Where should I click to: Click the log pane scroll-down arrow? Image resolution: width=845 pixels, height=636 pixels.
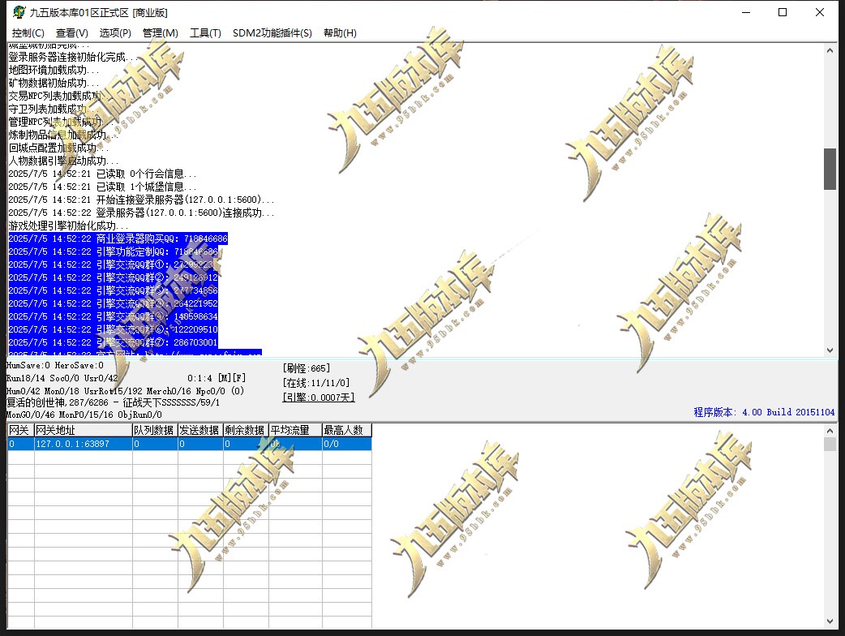830,350
